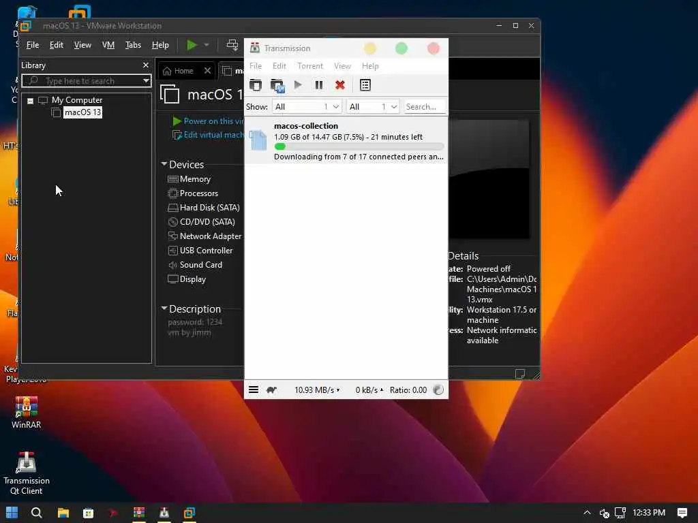
Task: Select Hard Disk (SATA) device
Action: coord(204,207)
